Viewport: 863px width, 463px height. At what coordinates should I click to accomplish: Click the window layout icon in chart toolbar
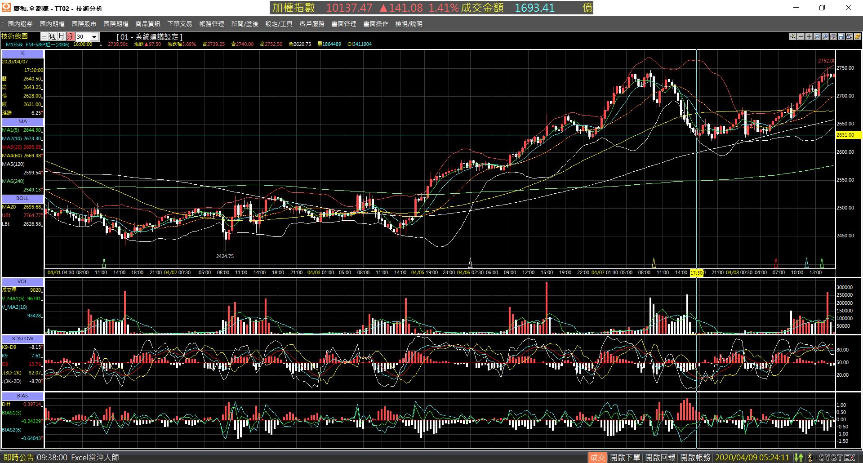(x=850, y=36)
